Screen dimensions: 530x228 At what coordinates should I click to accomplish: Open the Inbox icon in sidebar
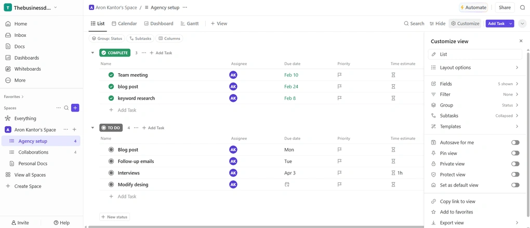8,35
